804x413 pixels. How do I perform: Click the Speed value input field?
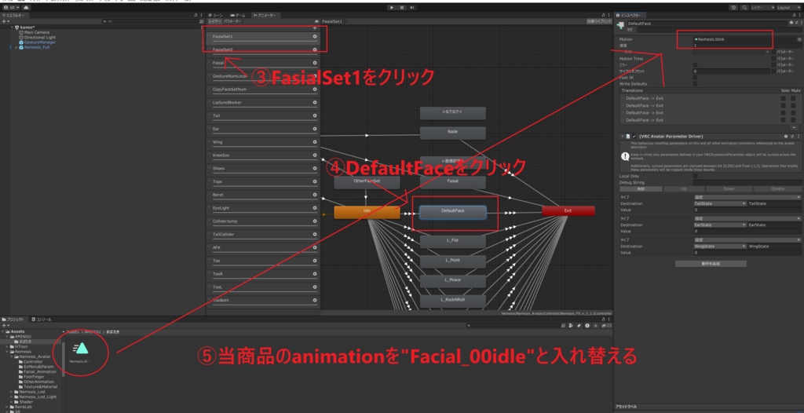click(746, 46)
